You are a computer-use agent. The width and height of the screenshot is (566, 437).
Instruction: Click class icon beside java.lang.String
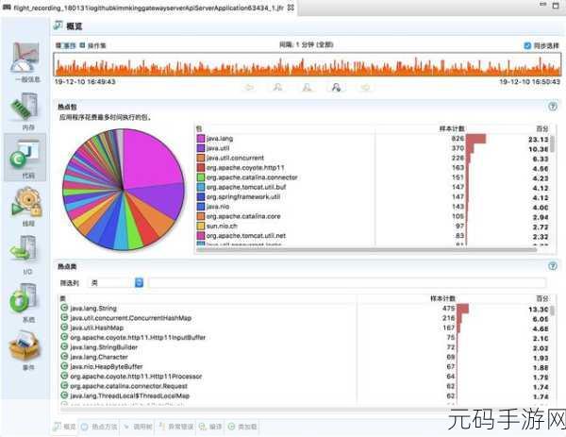click(64, 308)
